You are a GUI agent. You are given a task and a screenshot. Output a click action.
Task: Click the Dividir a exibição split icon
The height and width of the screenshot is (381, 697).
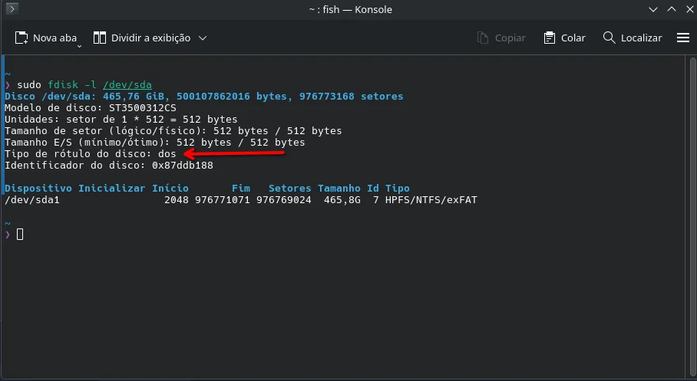click(100, 38)
